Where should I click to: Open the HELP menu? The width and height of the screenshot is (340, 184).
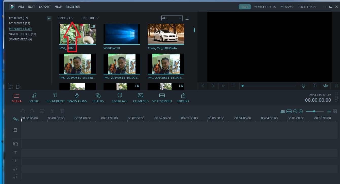pos(58,7)
